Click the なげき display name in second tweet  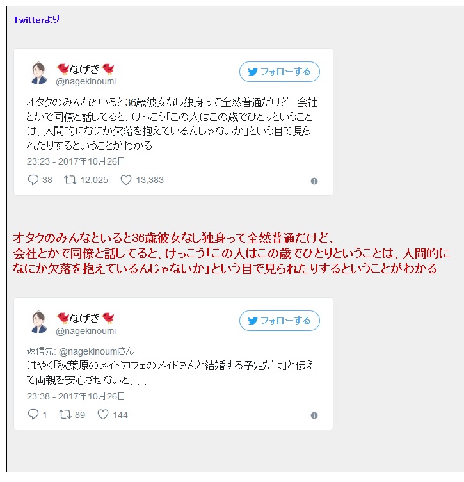pyautogui.click(x=85, y=318)
